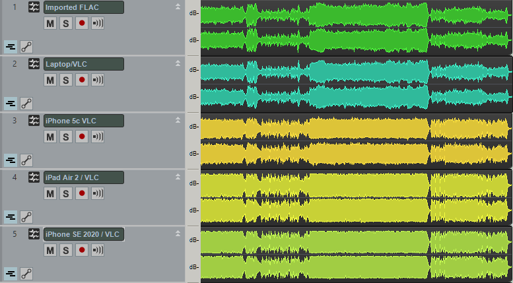This screenshot has width=513, height=283.
Task: Collapse the iPhone SE 2020 / VLC track with double-arrow
Action: pos(178,234)
